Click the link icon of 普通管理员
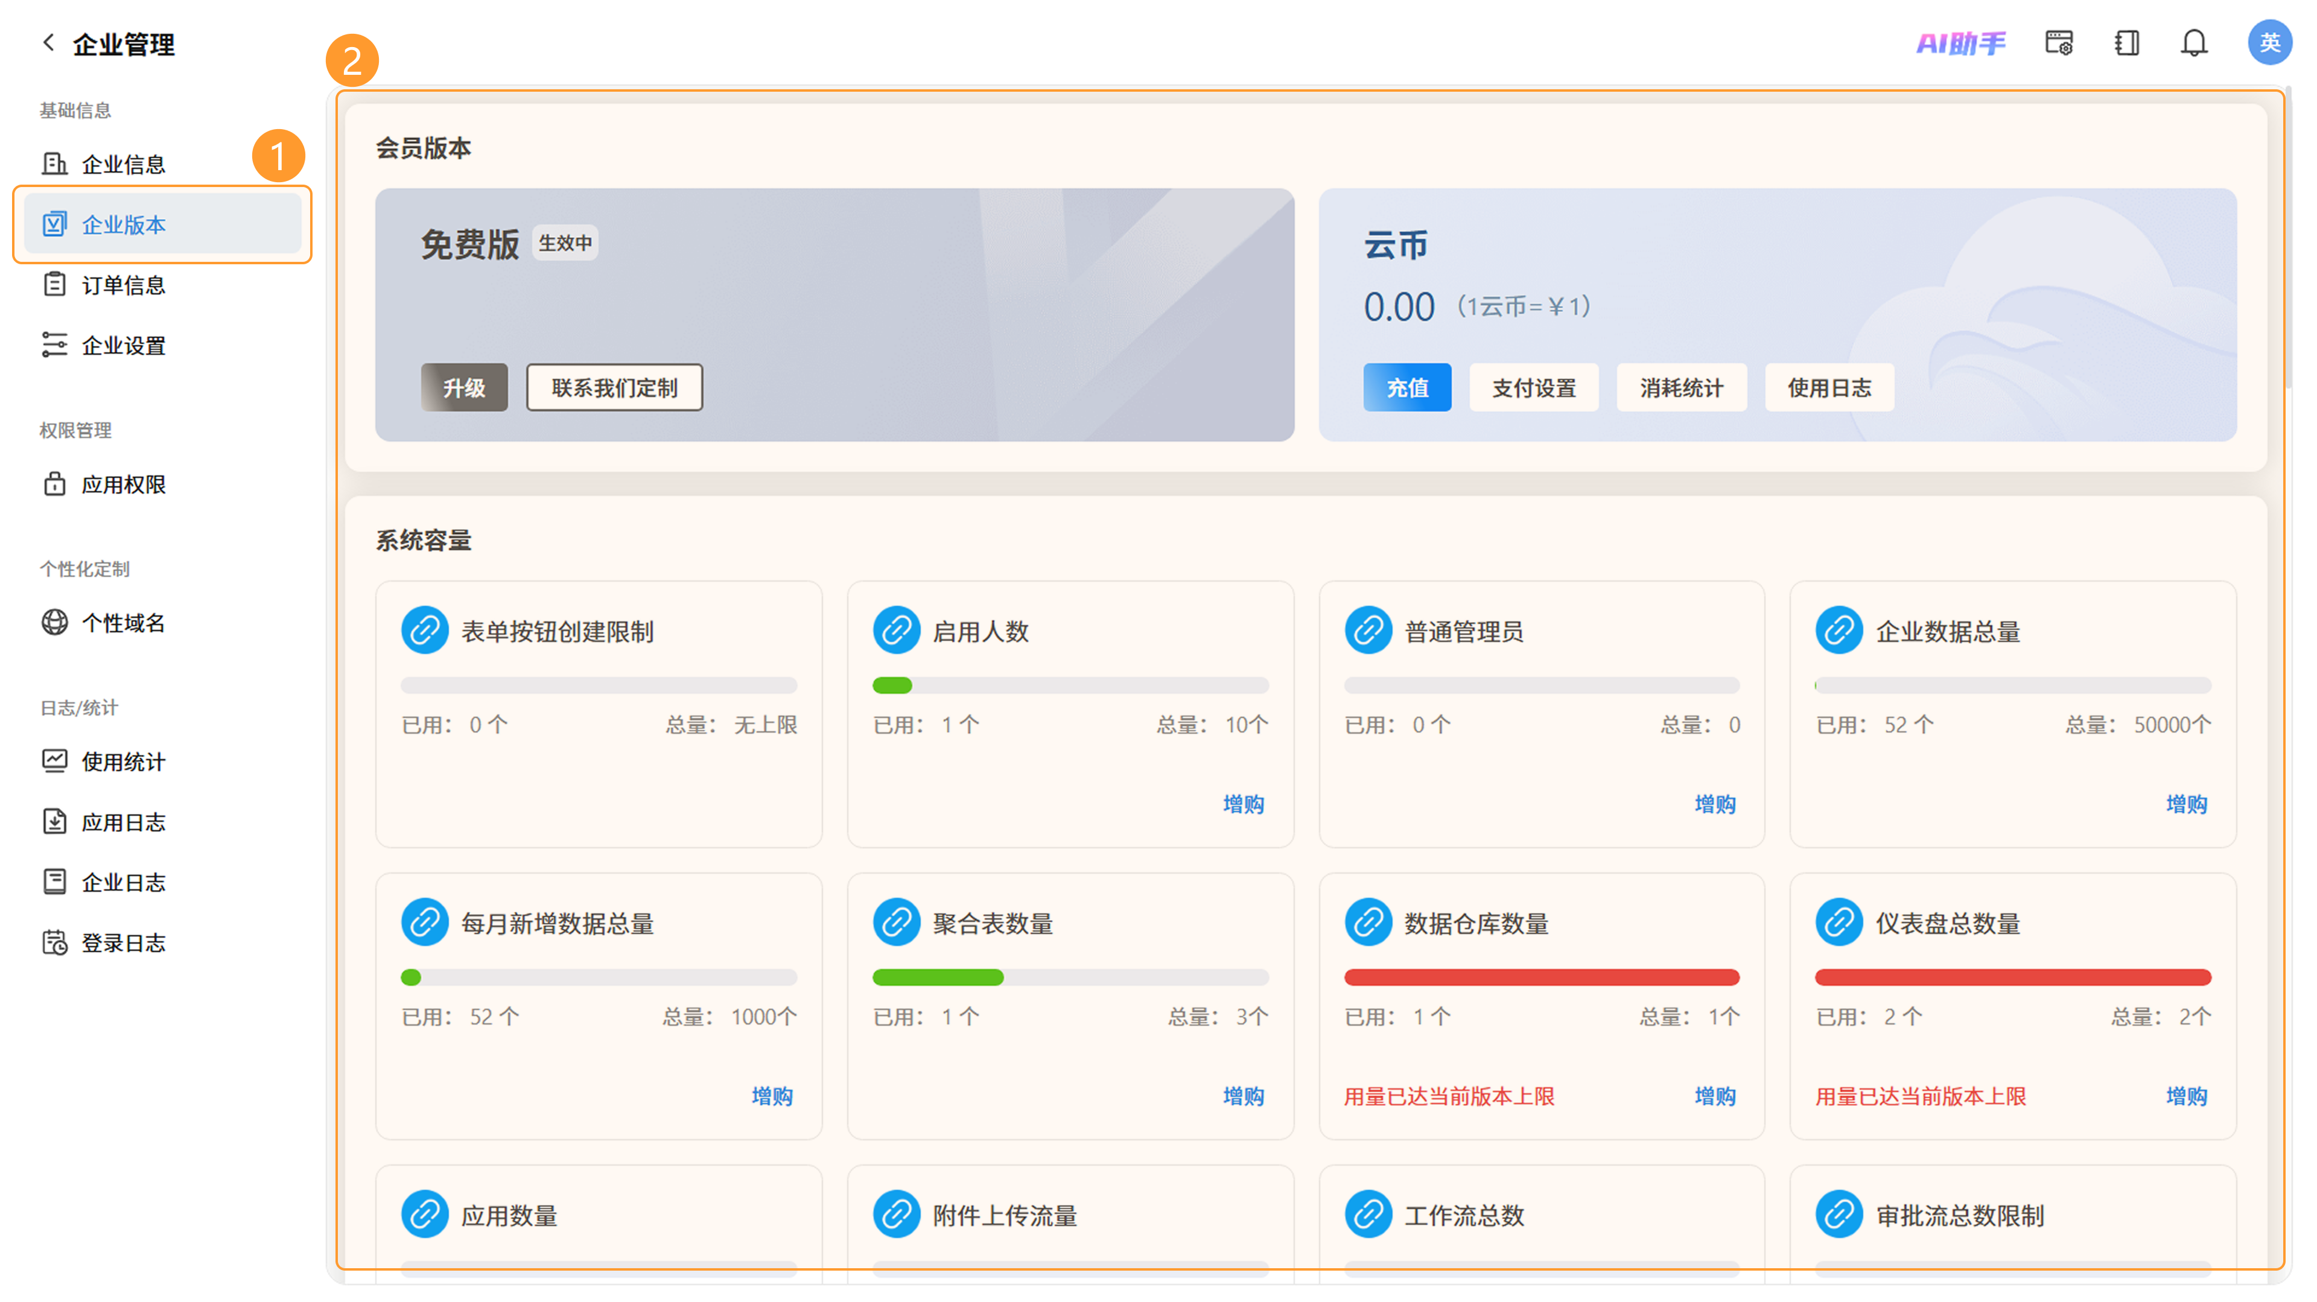2317x1302 pixels. coord(1368,630)
